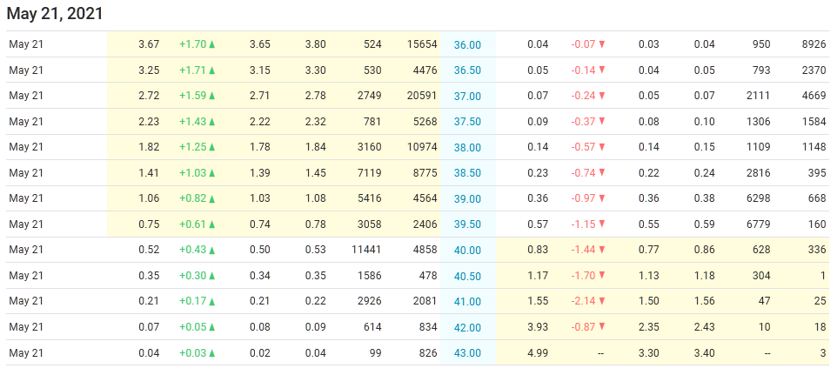The width and height of the screenshot is (837, 375).
Task: Select the 40.00 strike price
Action: coord(467,251)
